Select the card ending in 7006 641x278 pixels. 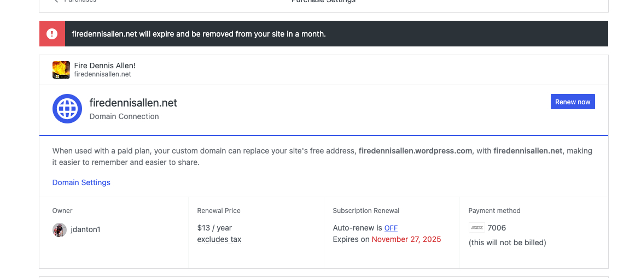click(497, 228)
